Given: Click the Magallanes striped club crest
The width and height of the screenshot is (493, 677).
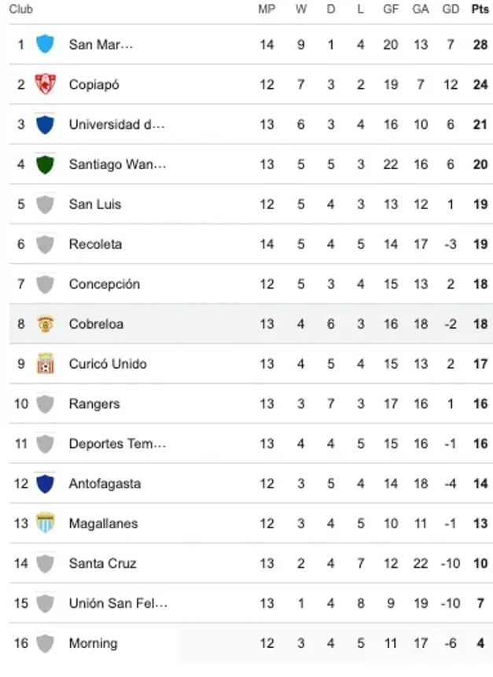Looking at the screenshot, I should point(46,524).
